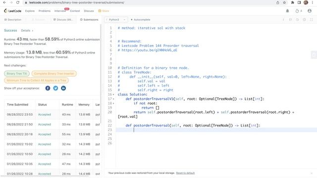Click the code format braces icon

click(290, 20)
